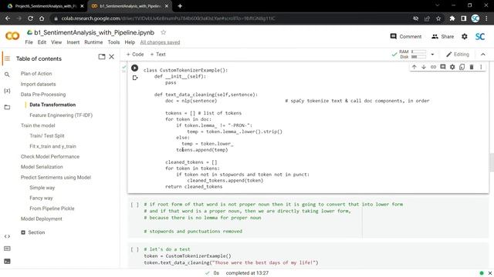Go to Data Pre-Processing section
Viewport: 494px width, 277px height.
(43, 94)
